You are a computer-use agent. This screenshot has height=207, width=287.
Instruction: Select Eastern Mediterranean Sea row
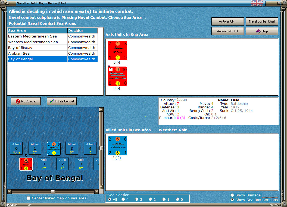click(52, 36)
